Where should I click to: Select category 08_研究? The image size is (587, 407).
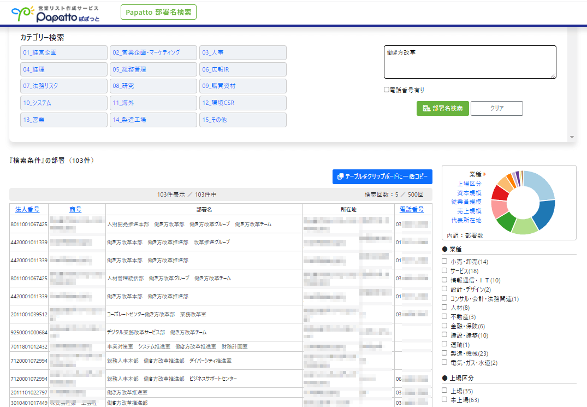153,86
